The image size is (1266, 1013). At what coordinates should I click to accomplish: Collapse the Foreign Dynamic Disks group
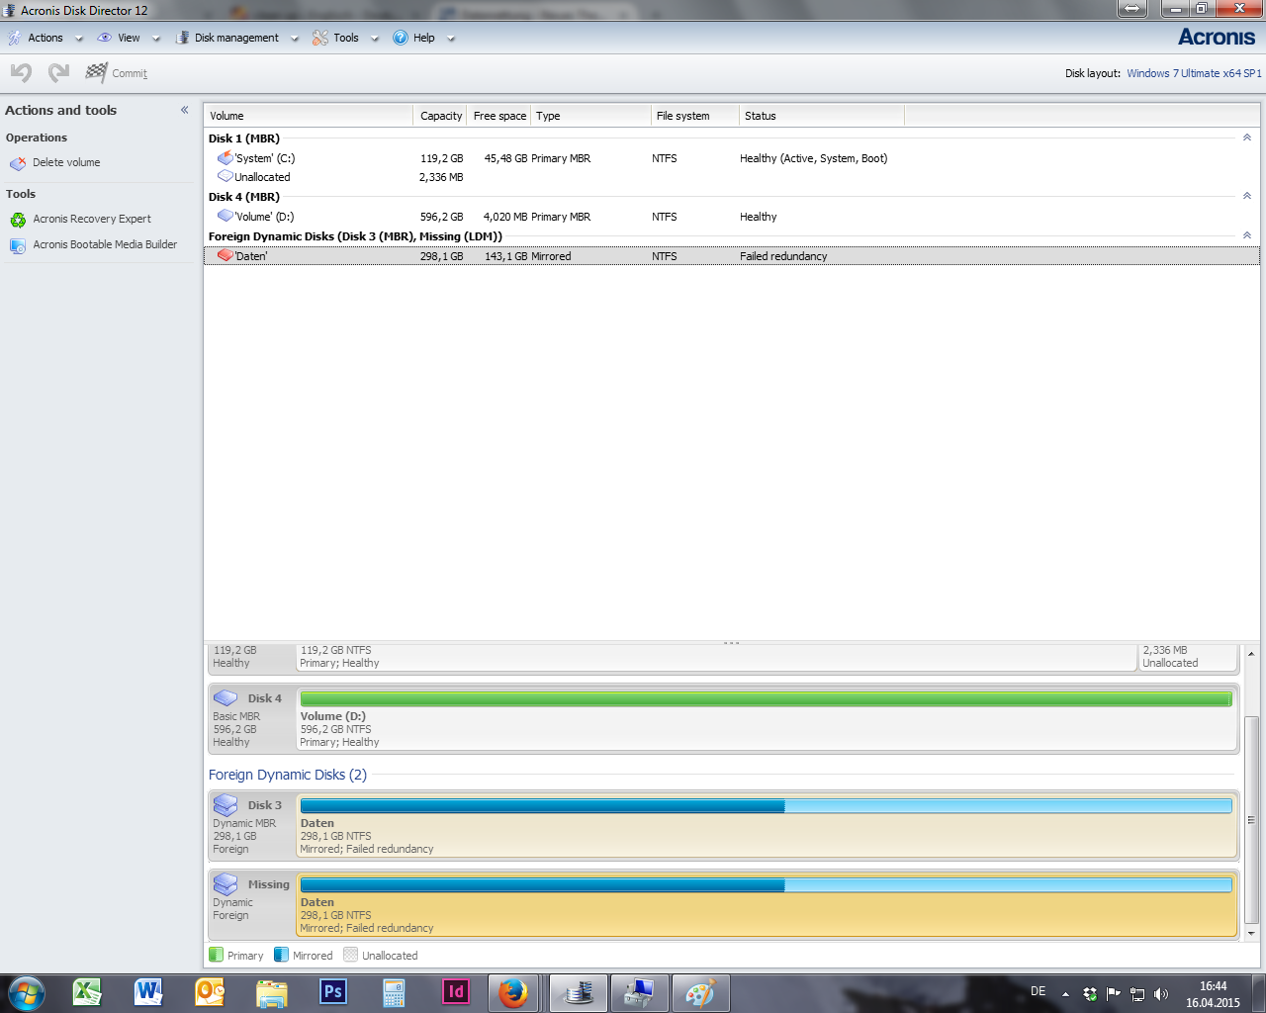pyautogui.click(x=1246, y=235)
